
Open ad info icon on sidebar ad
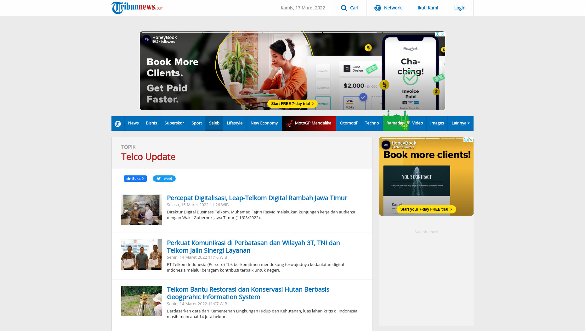466,140
